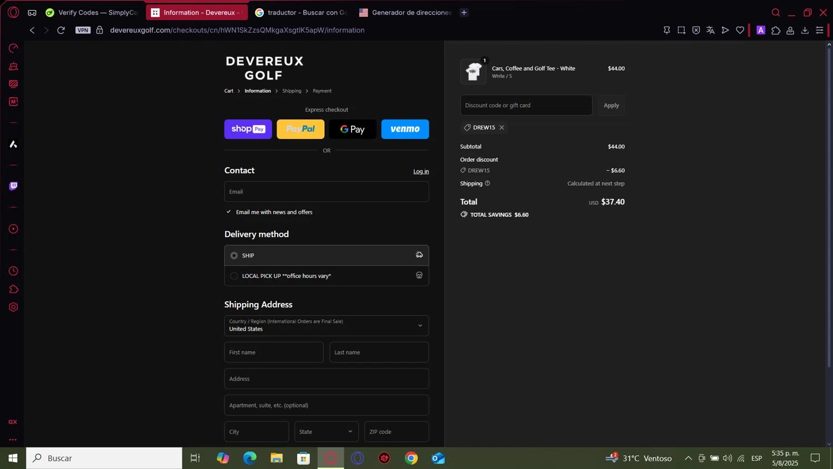
Task: Check out with Google Pay
Action: coord(353,129)
